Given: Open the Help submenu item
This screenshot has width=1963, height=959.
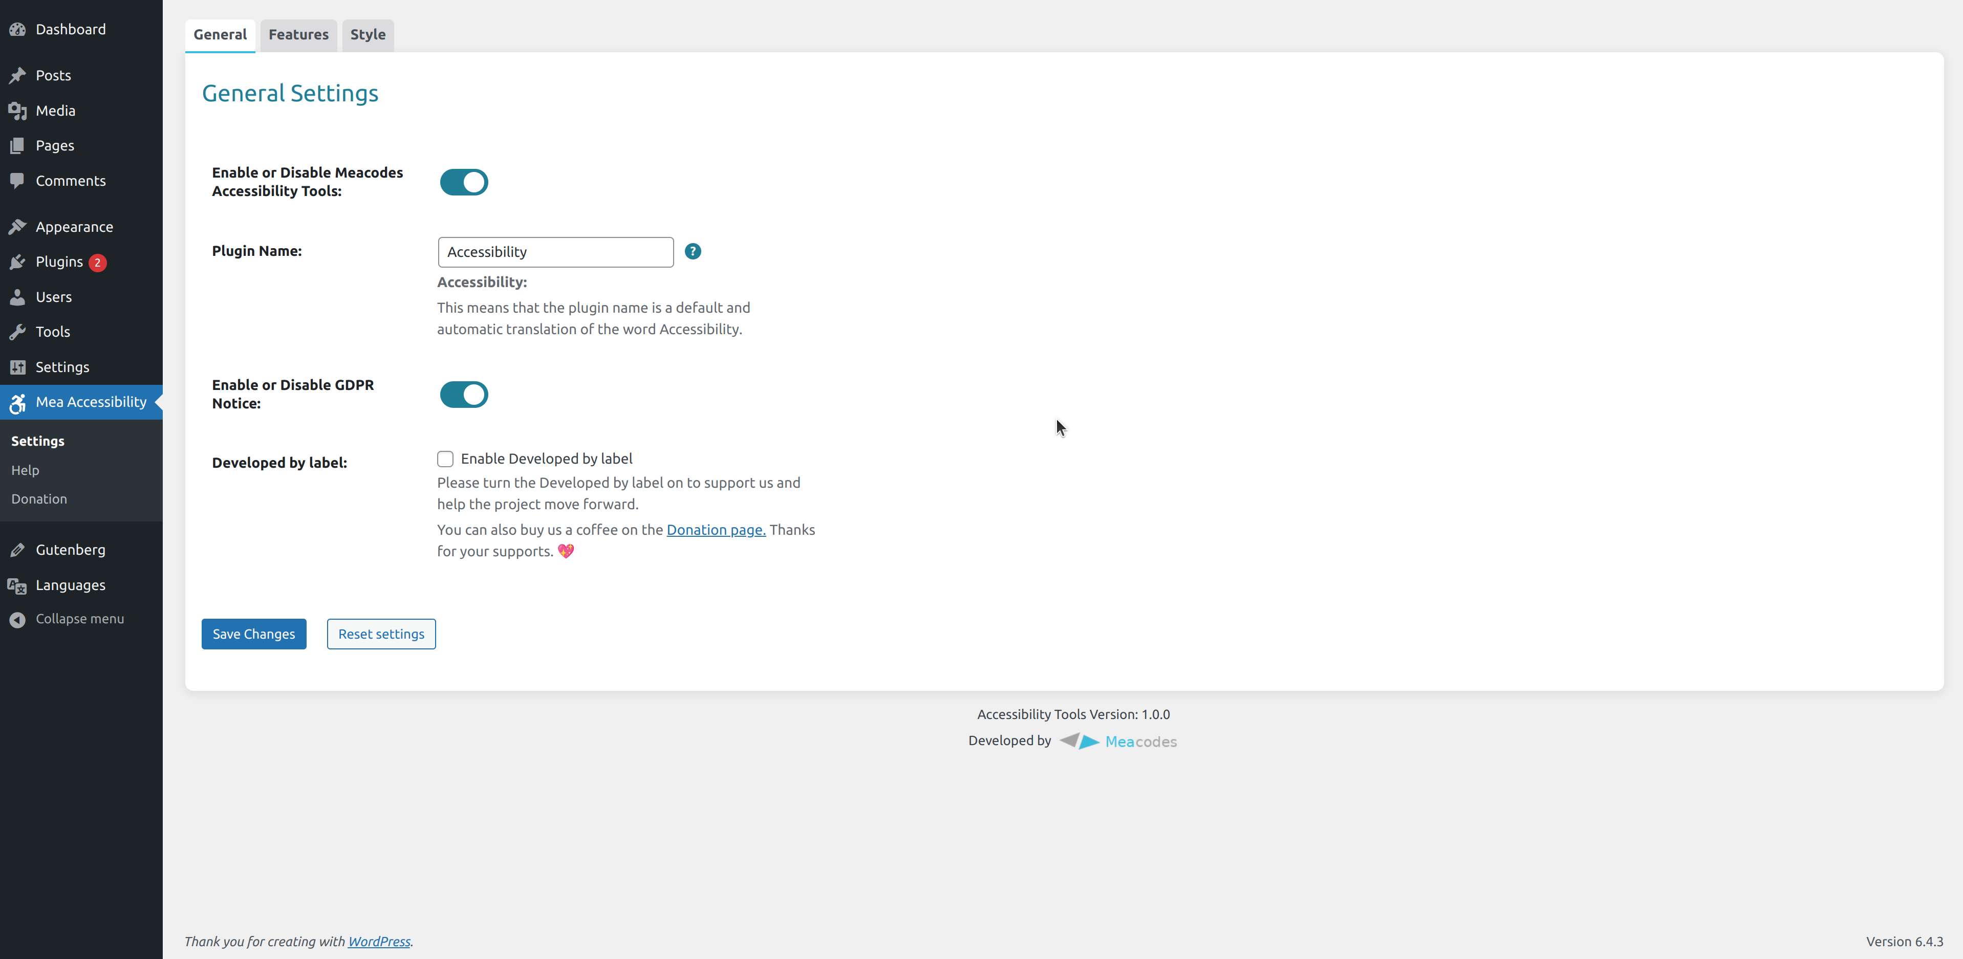Looking at the screenshot, I should point(25,470).
